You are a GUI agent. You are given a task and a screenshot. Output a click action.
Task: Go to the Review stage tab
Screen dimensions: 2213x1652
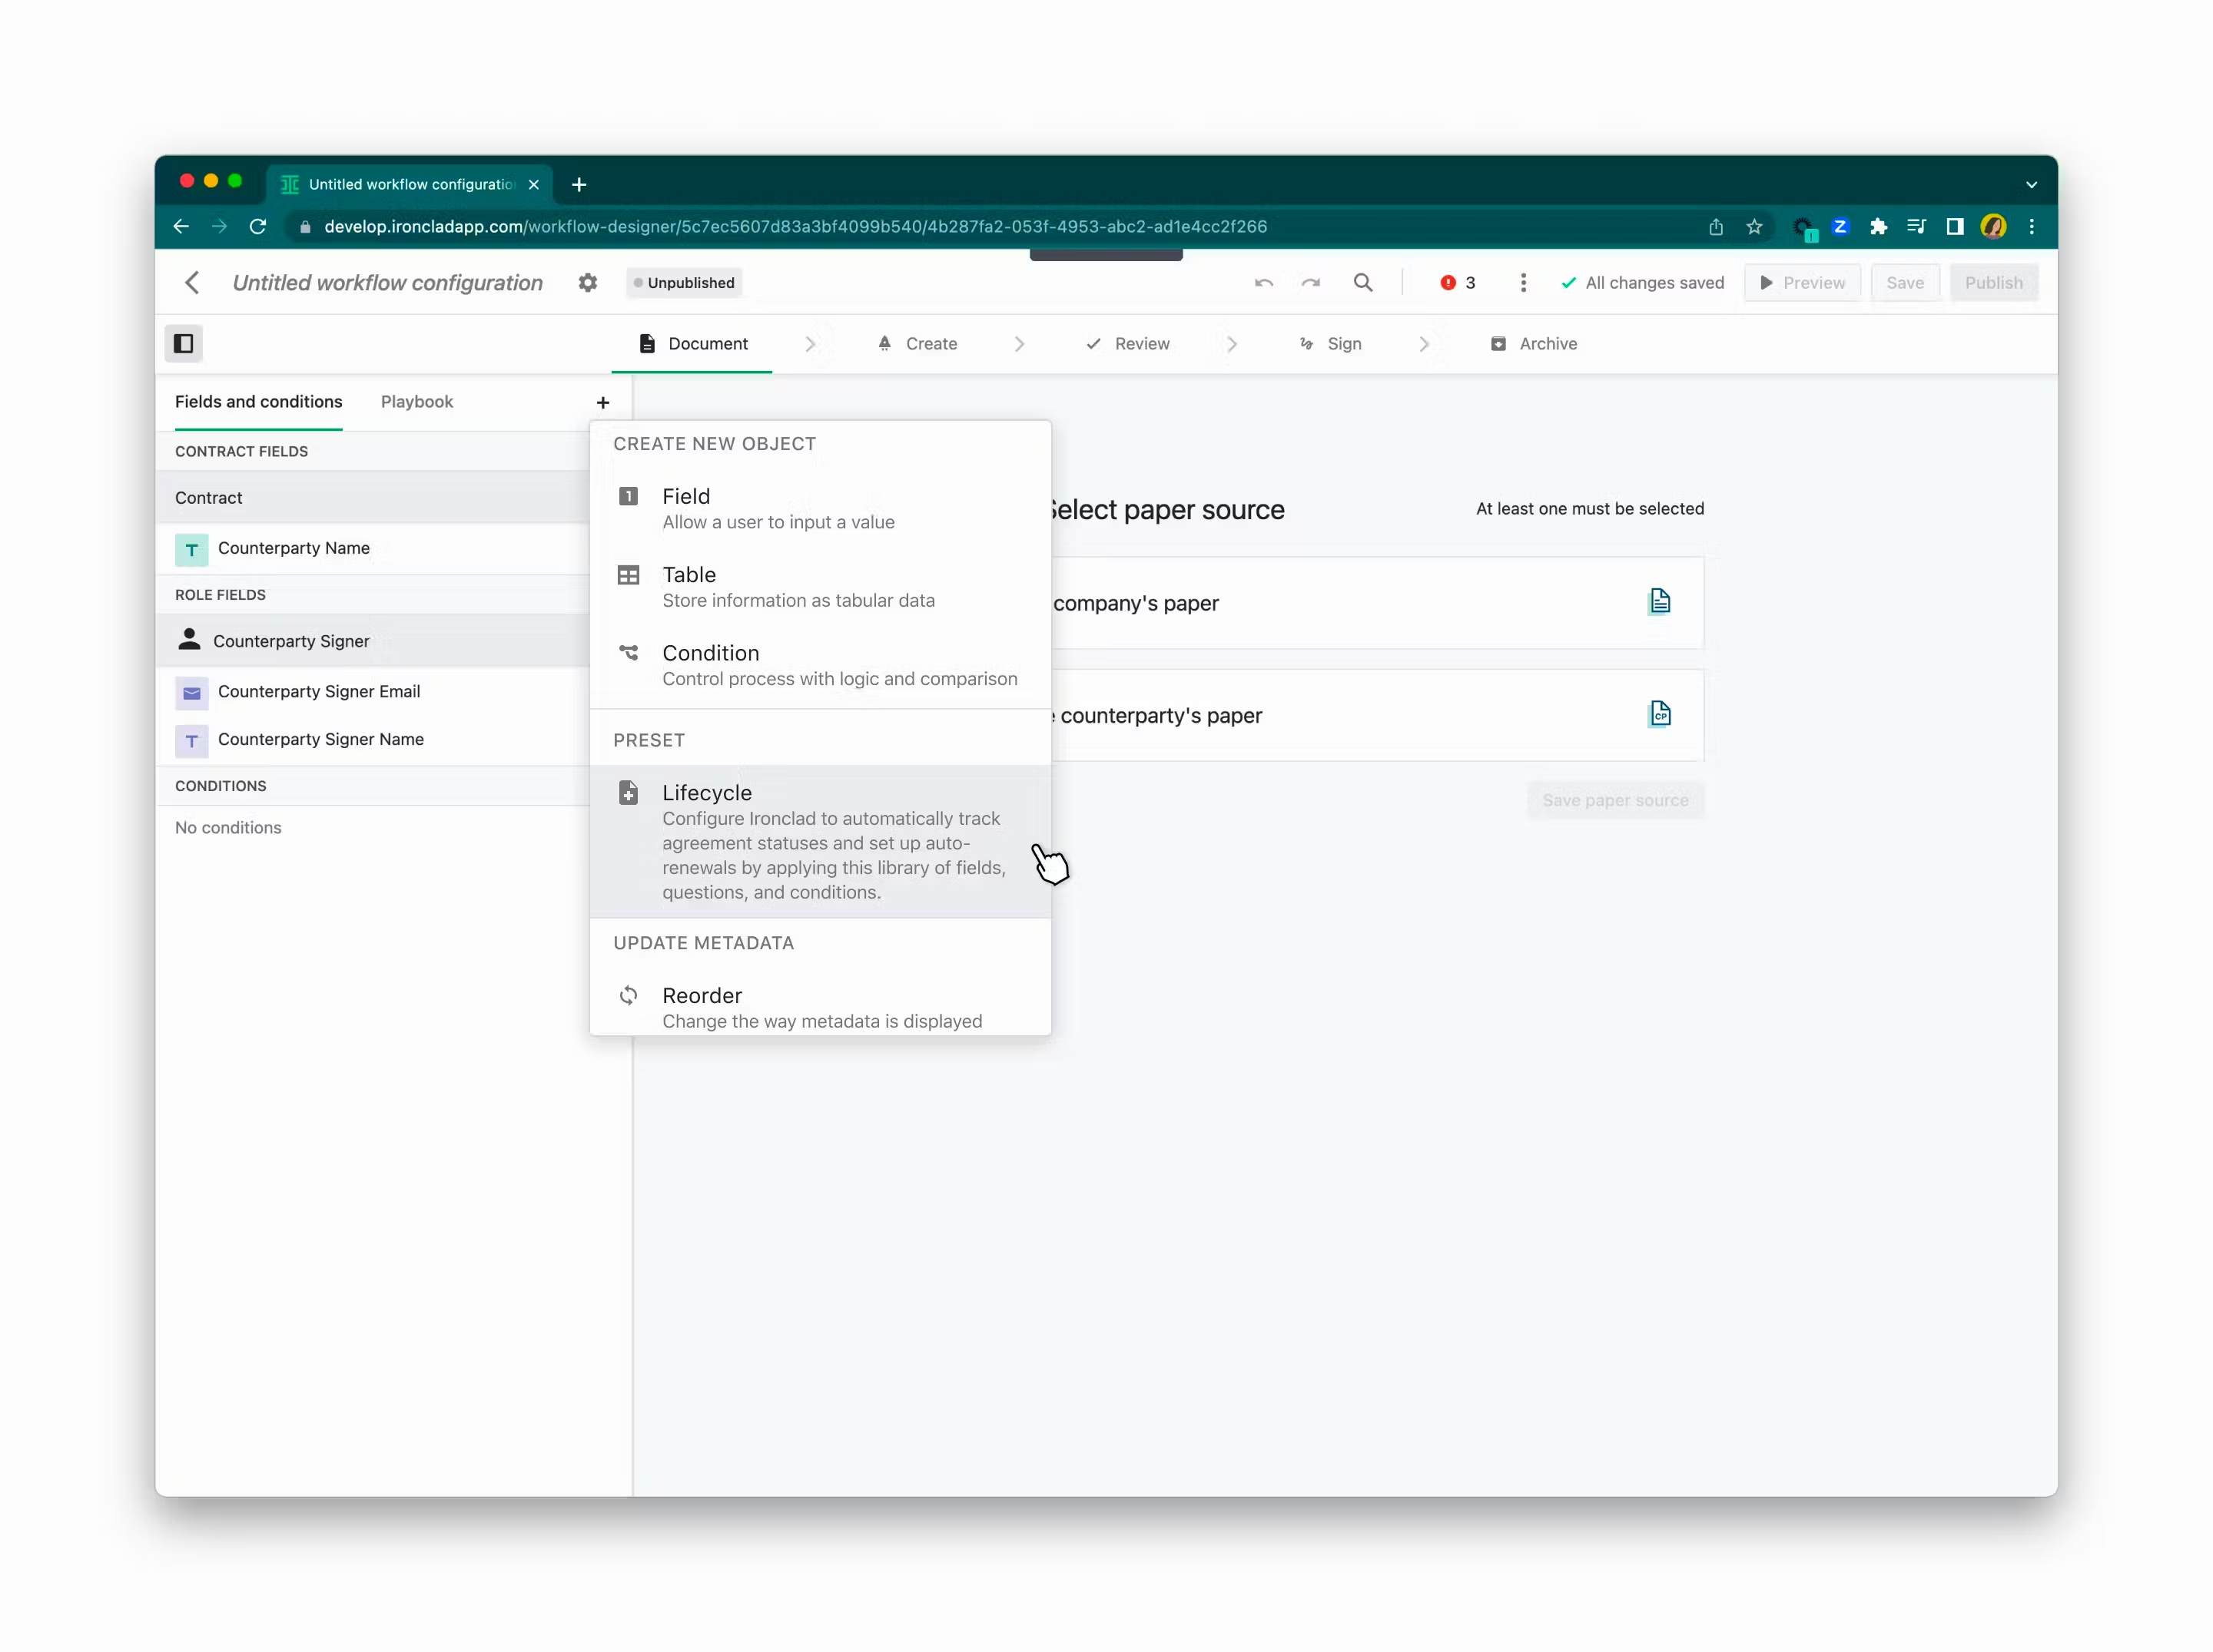click(1127, 344)
